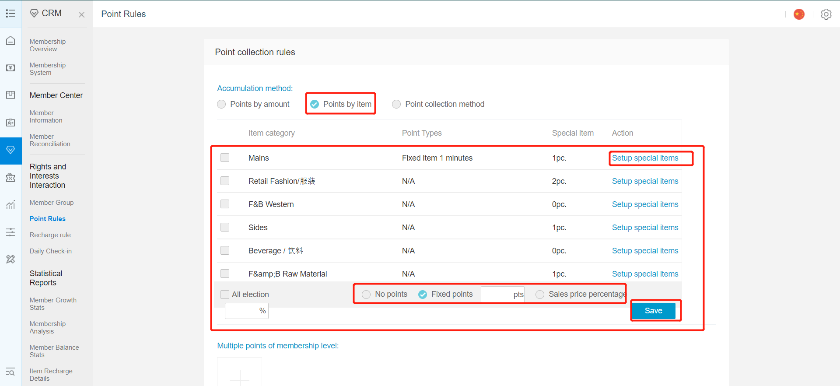The image size is (840, 386).
Task: Open the chart statistics icon in sidebar
Action: pos(10,204)
